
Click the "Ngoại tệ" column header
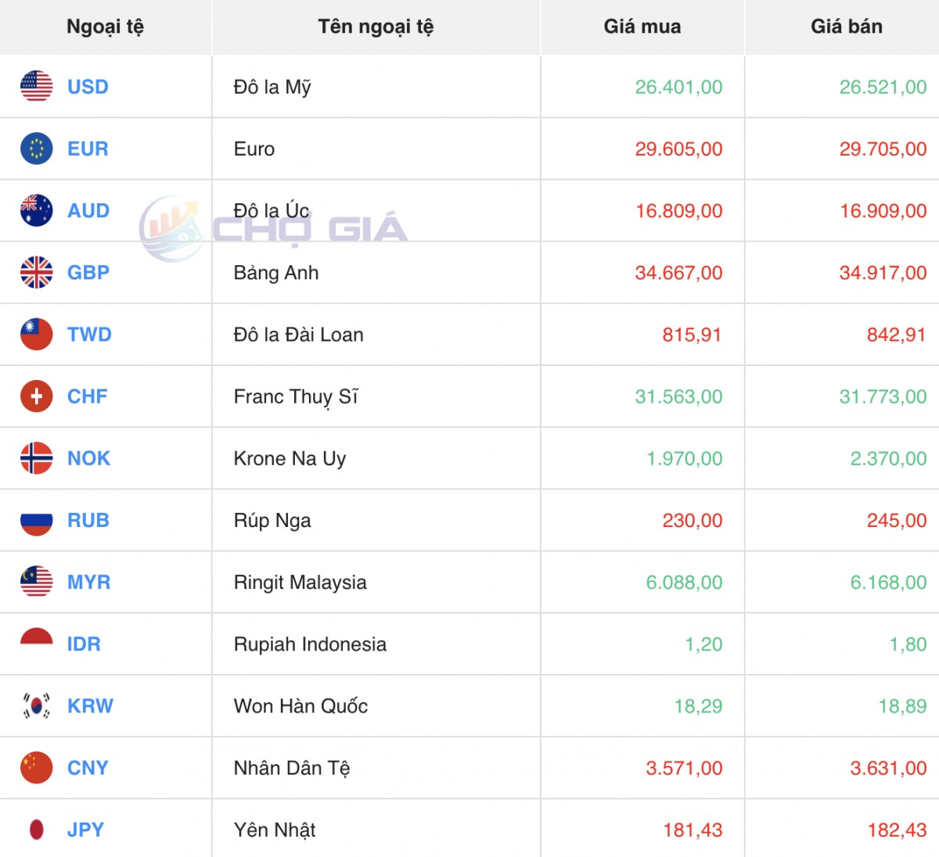(x=105, y=27)
